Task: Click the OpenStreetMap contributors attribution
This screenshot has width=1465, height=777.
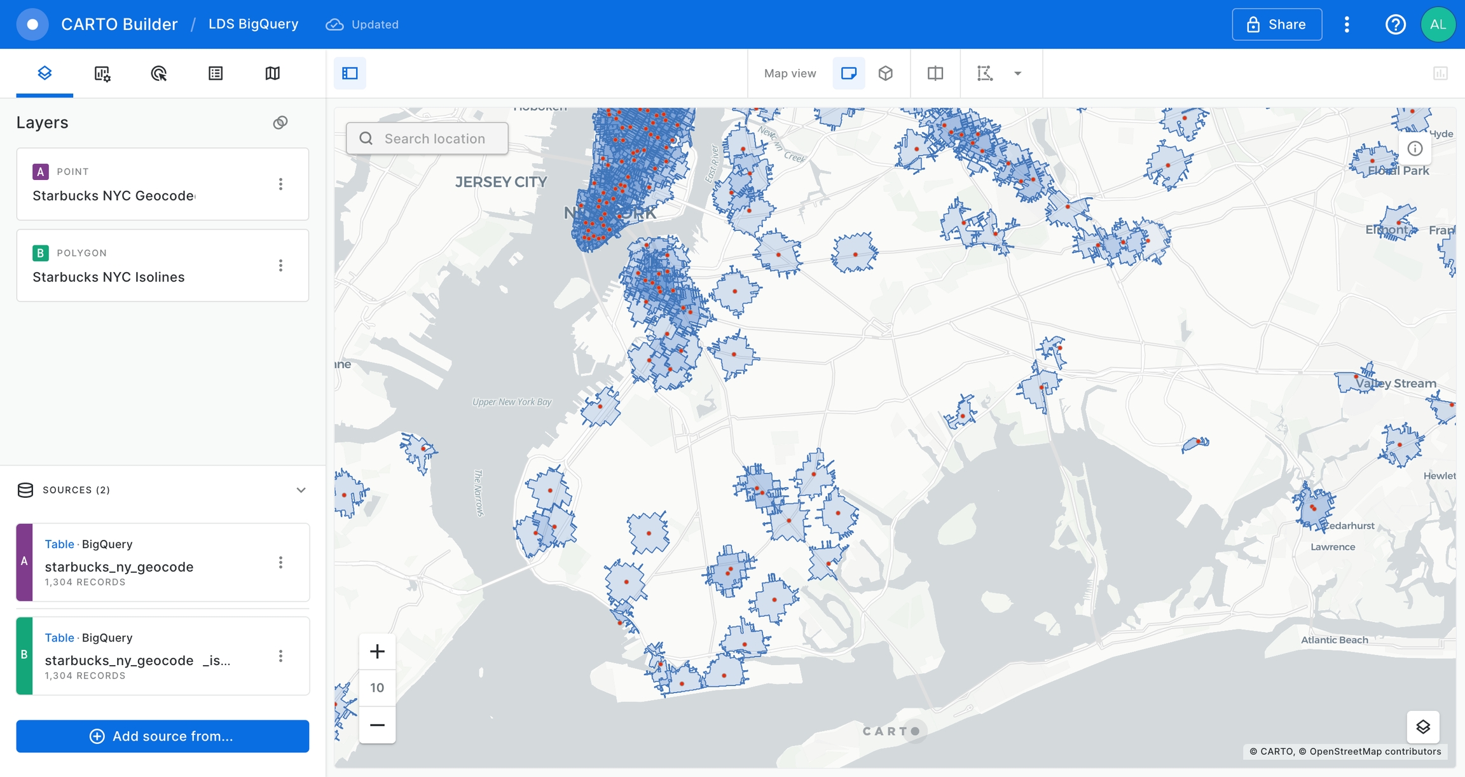Action: tap(1370, 751)
